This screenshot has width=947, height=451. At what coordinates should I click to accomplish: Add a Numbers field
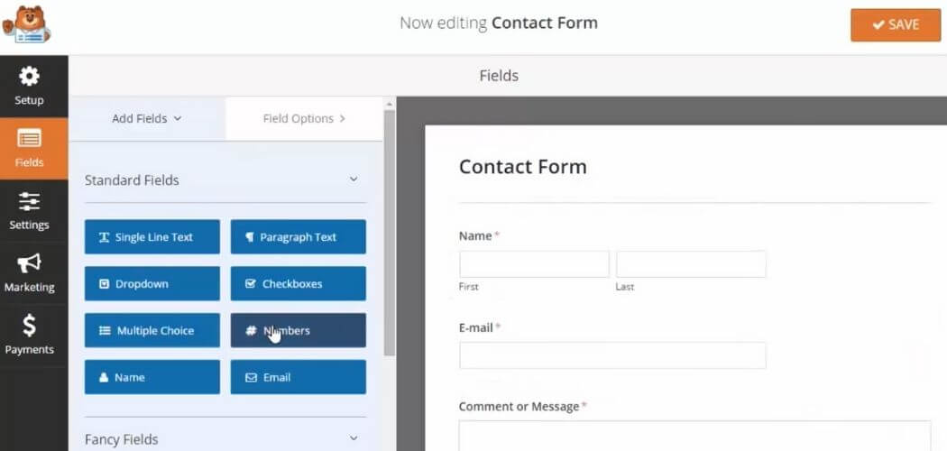click(299, 330)
